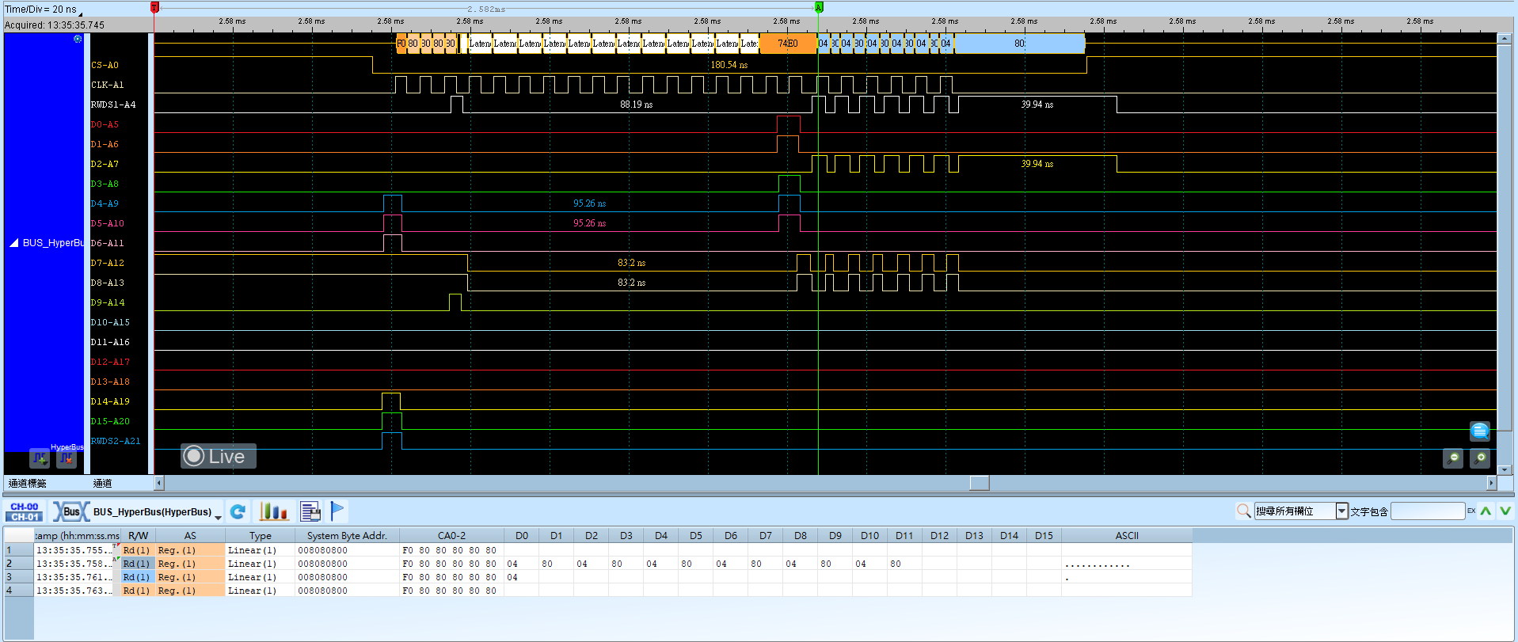The width and height of the screenshot is (1518, 642).
Task: Click the R/W column header
Action: [138, 536]
